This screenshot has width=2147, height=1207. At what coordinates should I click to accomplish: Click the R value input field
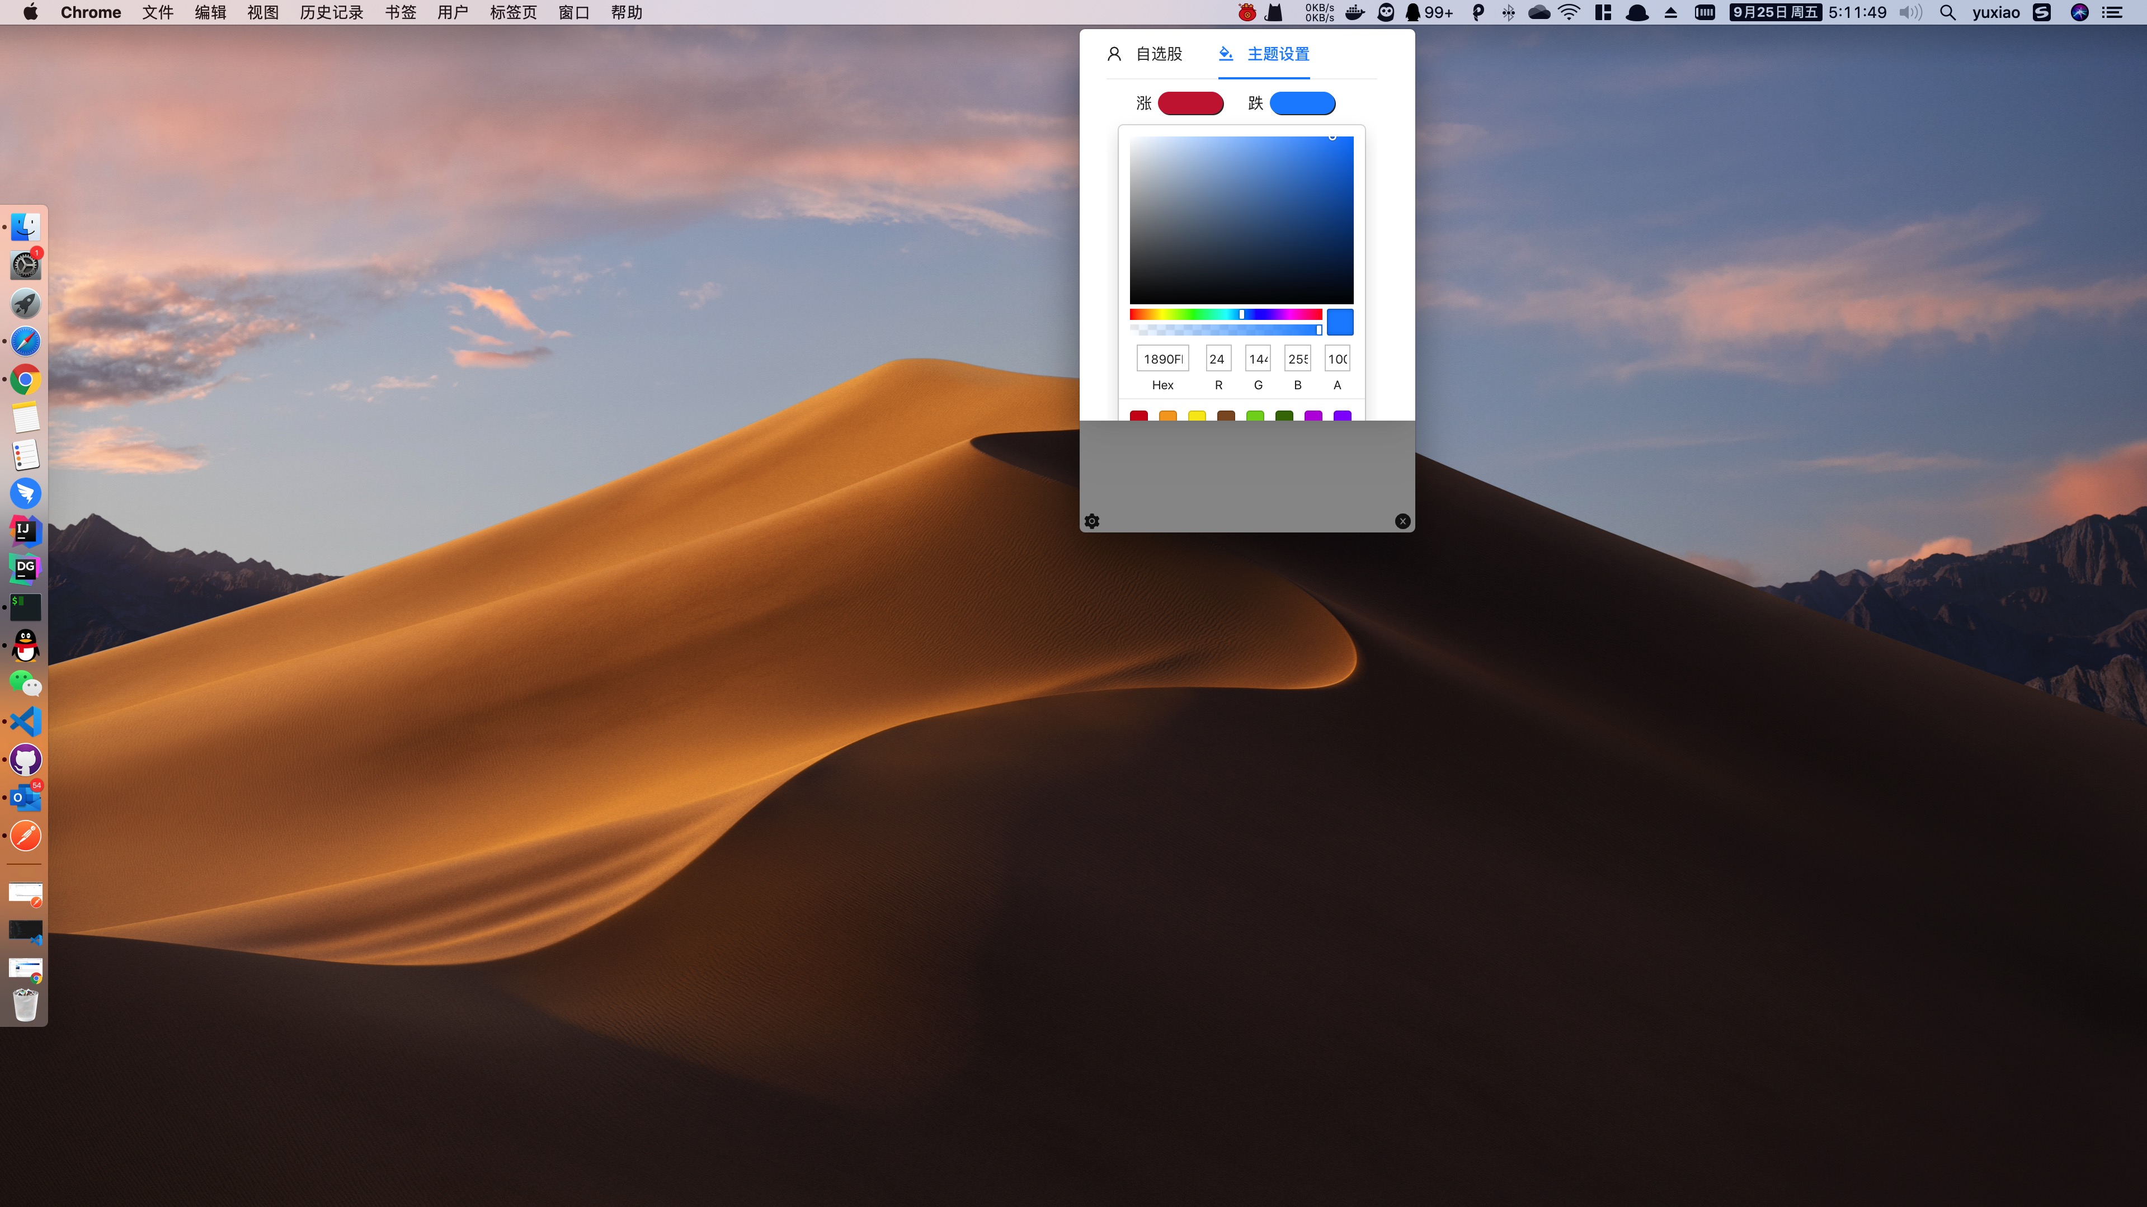coord(1218,359)
